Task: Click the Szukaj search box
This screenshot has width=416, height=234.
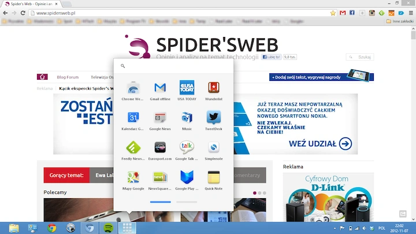Action: pos(360,57)
